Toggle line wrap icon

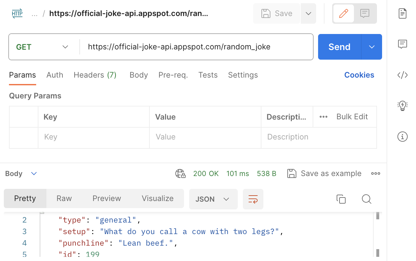coord(253,199)
